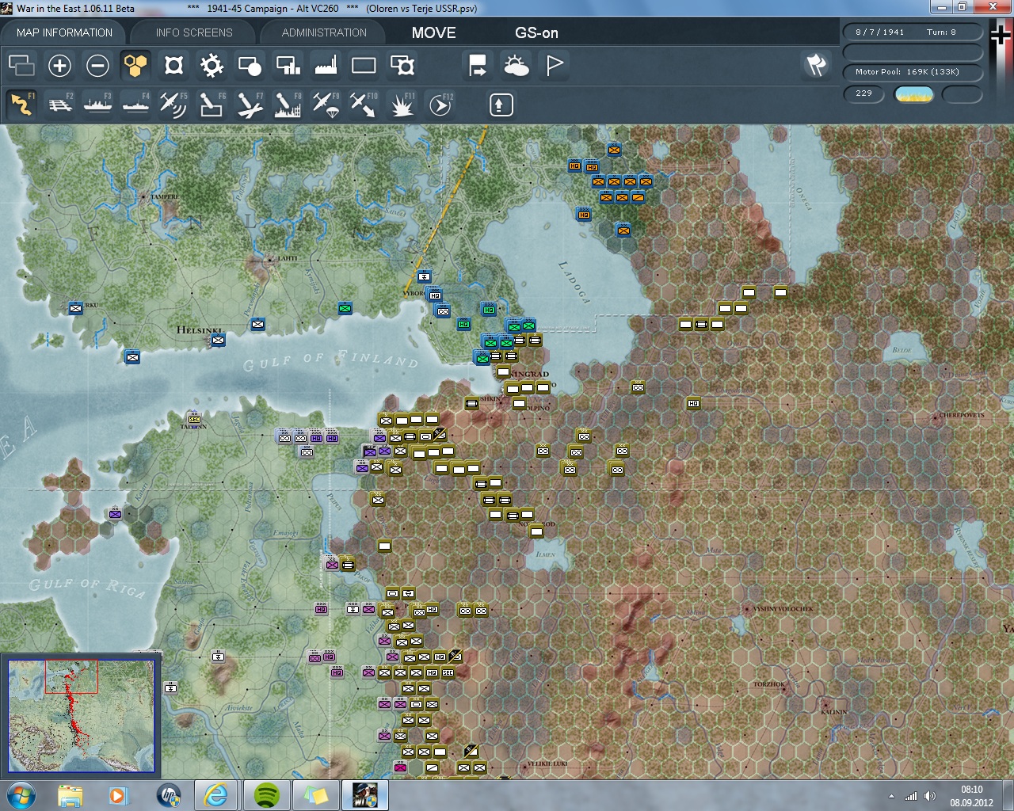Click the volume speaker tray icon
Screen dimensions: 1014x811
pyautogui.click(x=929, y=796)
